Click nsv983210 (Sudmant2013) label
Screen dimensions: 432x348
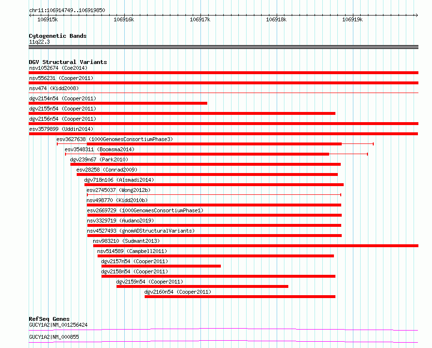tap(126, 241)
